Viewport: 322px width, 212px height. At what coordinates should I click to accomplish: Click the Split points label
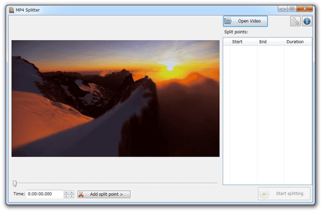coord(236,32)
